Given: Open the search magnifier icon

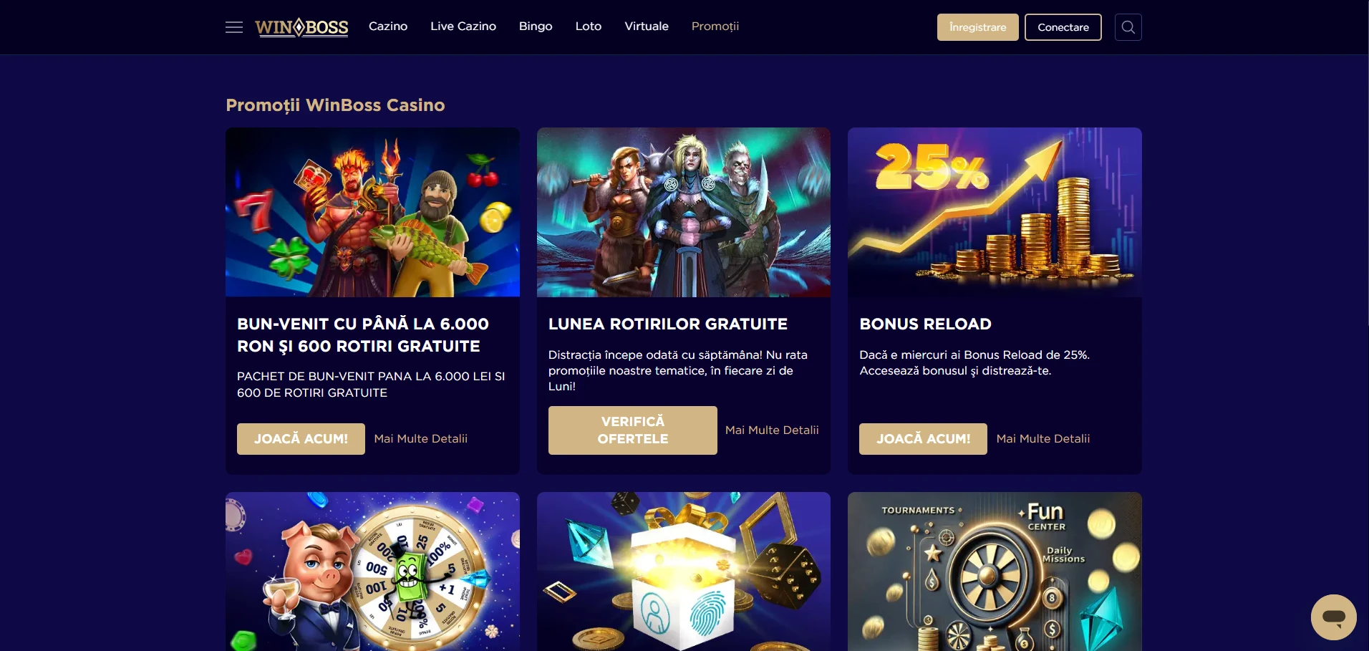Looking at the screenshot, I should pos(1128,27).
